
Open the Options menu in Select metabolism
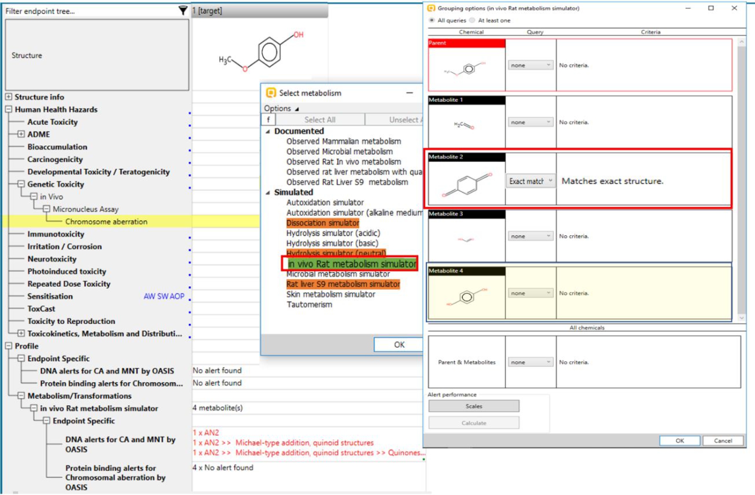281,108
